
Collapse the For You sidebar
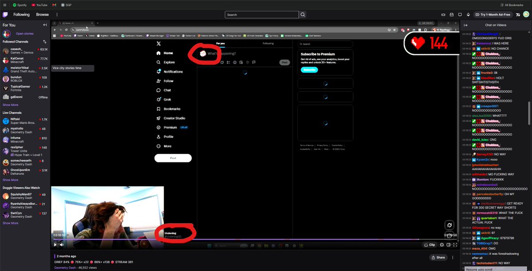tap(45, 25)
